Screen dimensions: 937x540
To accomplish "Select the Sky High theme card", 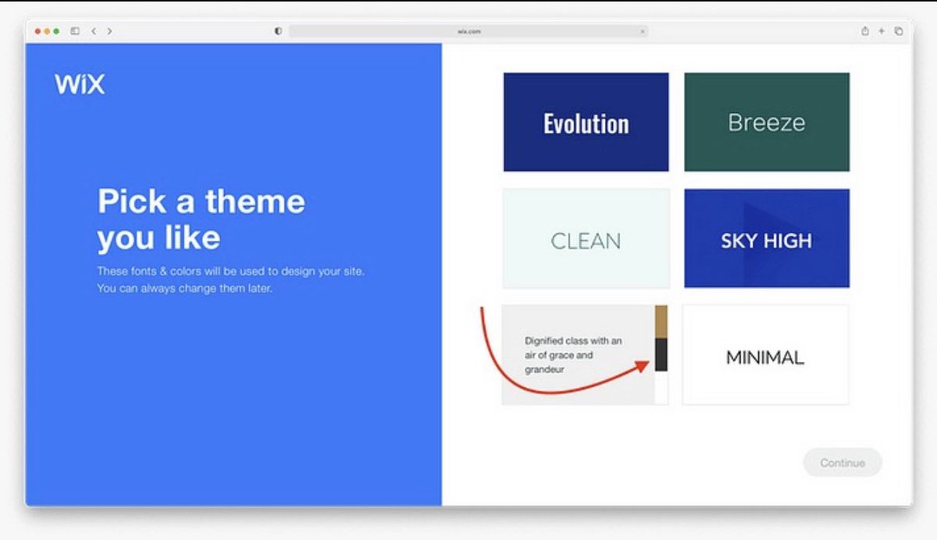I will (x=767, y=238).
